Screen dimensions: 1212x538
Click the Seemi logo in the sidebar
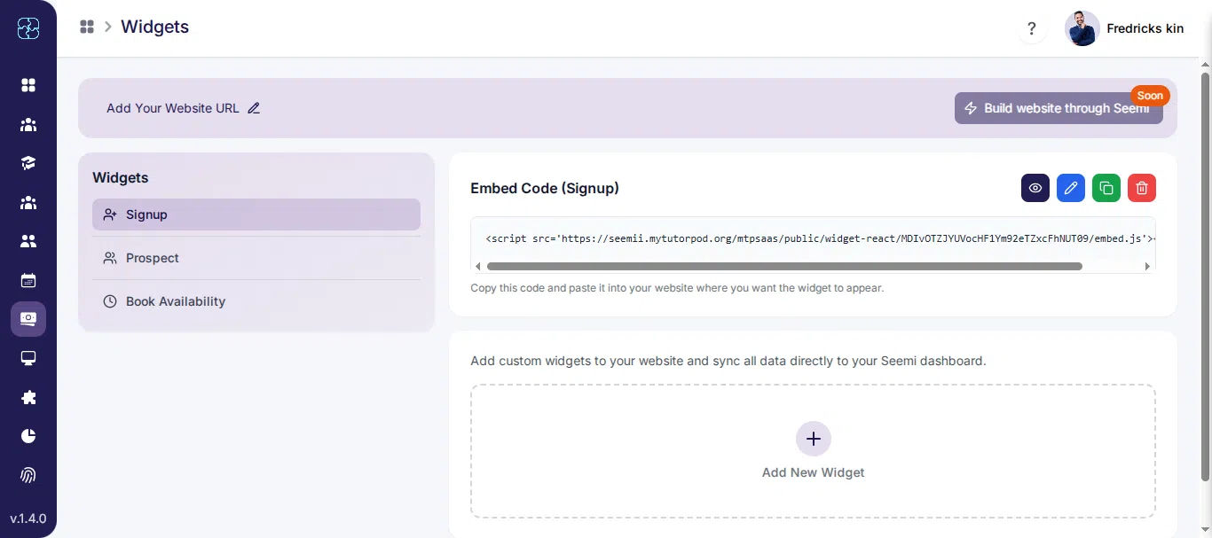(28, 28)
